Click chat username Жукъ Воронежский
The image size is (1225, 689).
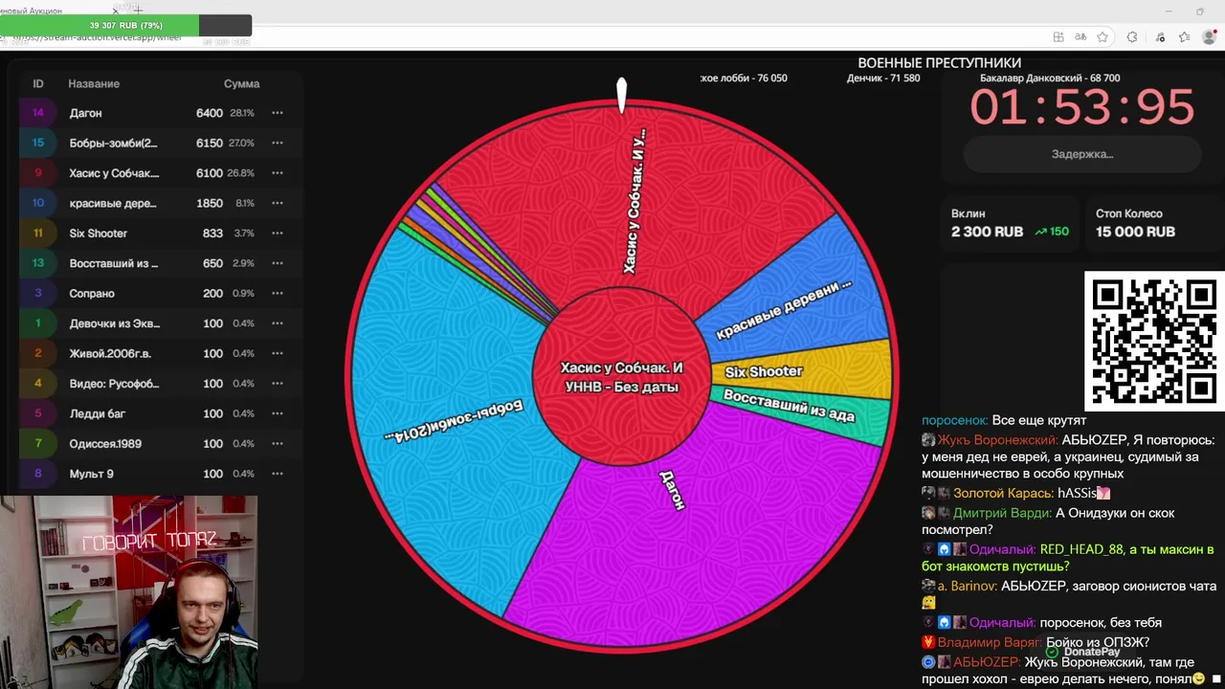tap(997, 440)
